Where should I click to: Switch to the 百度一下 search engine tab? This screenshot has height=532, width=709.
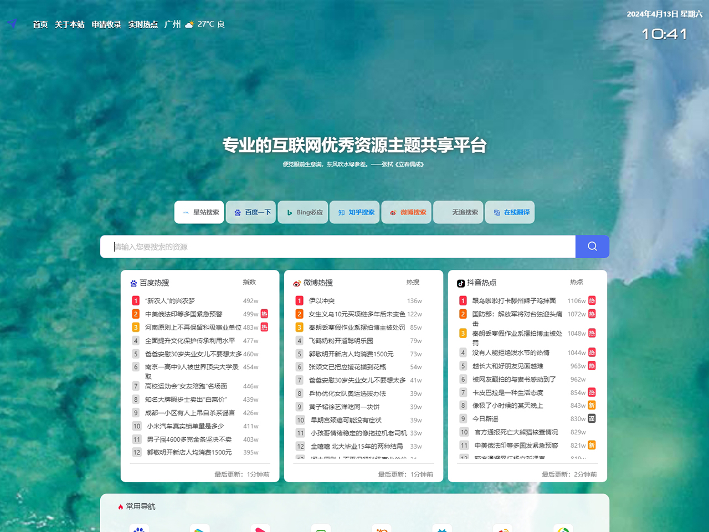[x=250, y=212]
